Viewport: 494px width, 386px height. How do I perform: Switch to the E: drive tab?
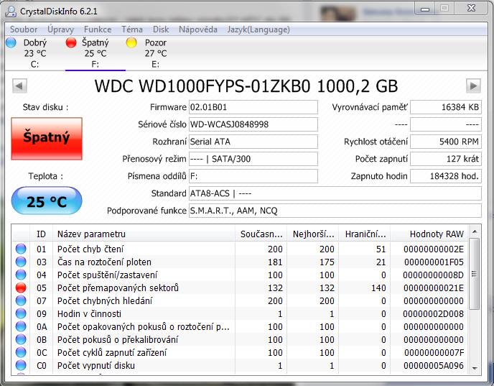[x=155, y=53]
